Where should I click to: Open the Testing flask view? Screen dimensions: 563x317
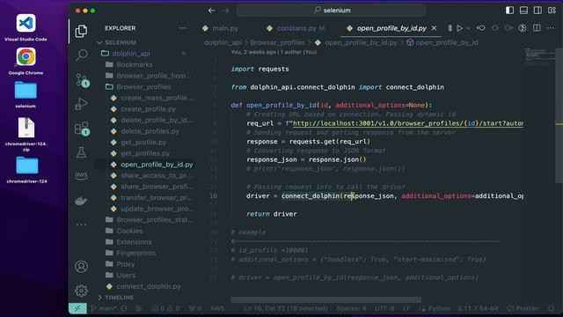pyautogui.click(x=81, y=152)
